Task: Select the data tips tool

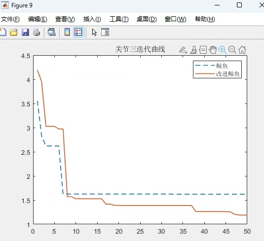Action: pyautogui.click(x=203, y=50)
